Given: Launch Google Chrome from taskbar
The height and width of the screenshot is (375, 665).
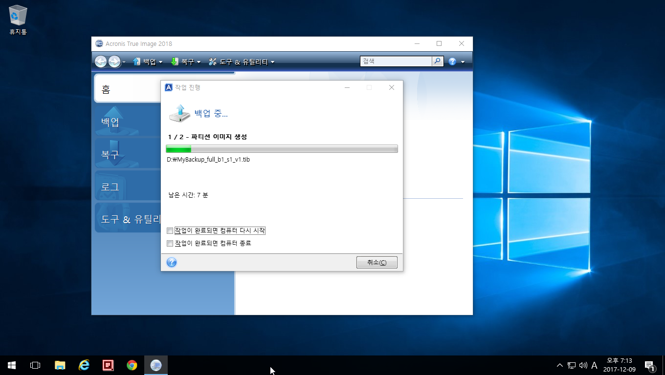Looking at the screenshot, I should (x=132, y=365).
